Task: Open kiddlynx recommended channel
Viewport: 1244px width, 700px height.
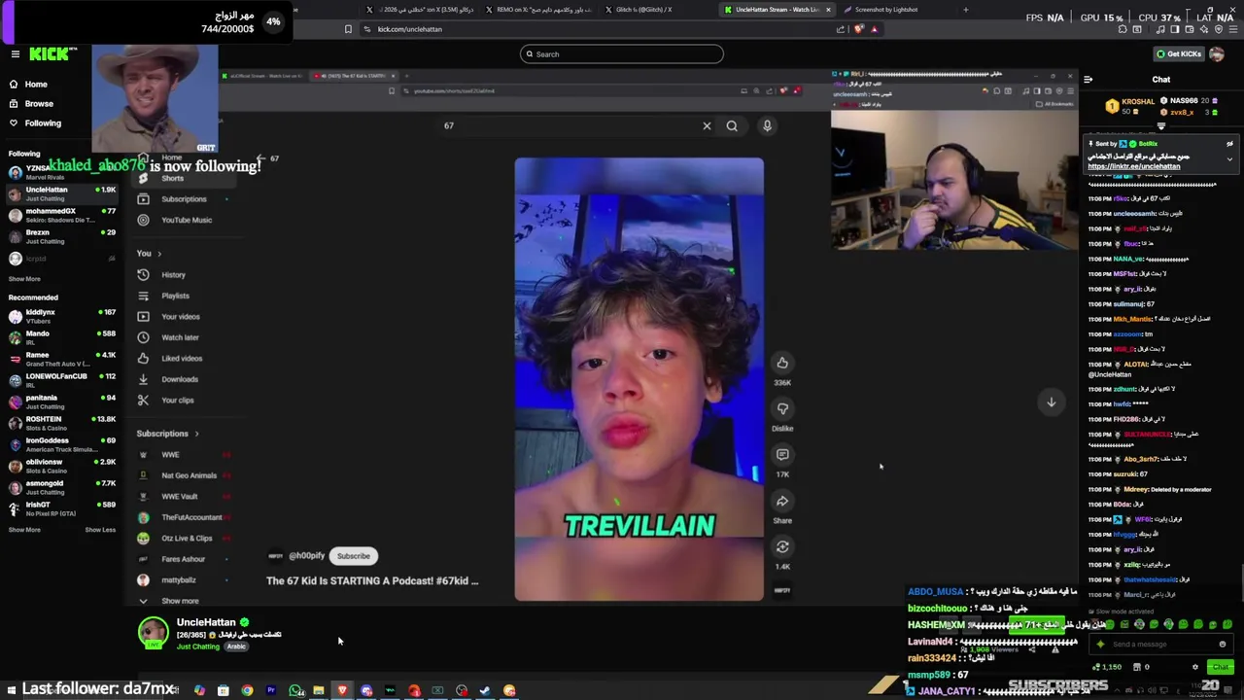Action: point(61,316)
